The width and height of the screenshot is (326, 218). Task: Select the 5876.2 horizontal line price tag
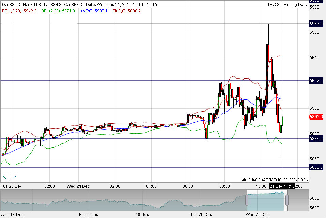point(316,138)
